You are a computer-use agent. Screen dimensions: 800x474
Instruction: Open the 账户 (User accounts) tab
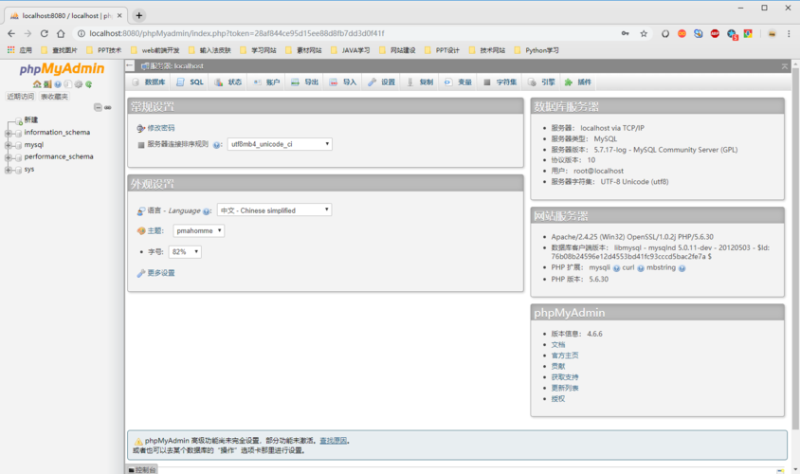click(266, 82)
